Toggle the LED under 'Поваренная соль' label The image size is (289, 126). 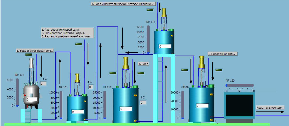click(x=219, y=70)
